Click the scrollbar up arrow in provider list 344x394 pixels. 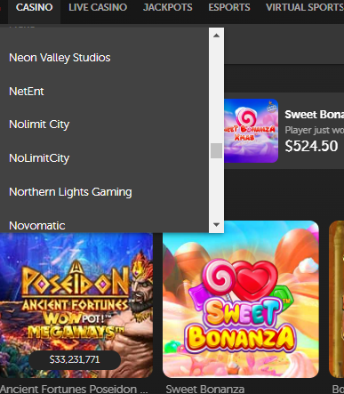click(x=216, y=36)
